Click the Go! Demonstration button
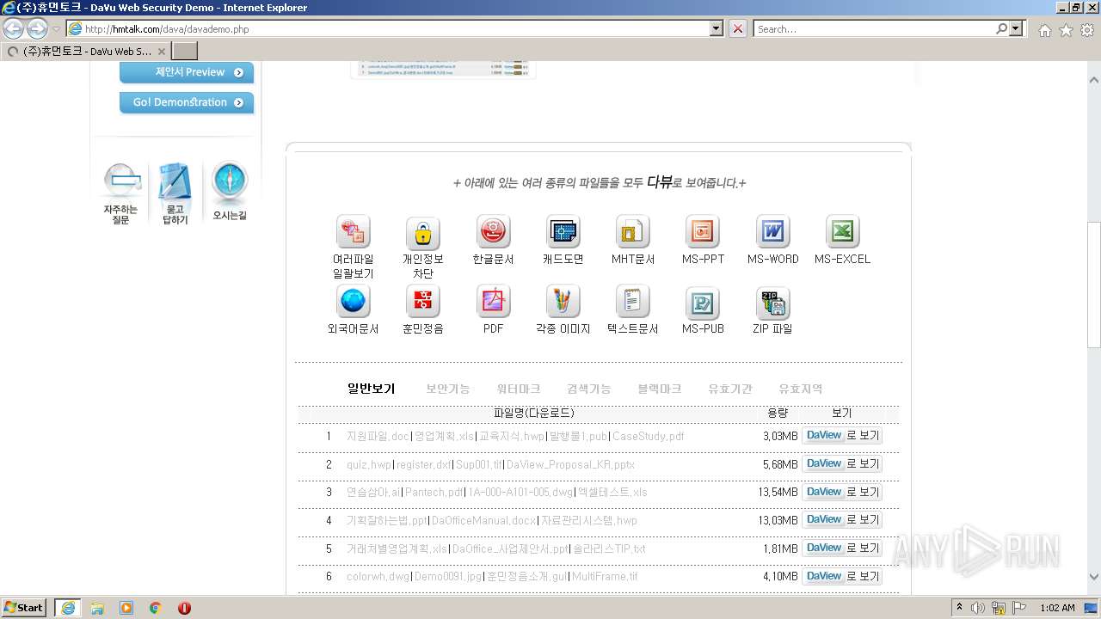 tap(187, 102)
